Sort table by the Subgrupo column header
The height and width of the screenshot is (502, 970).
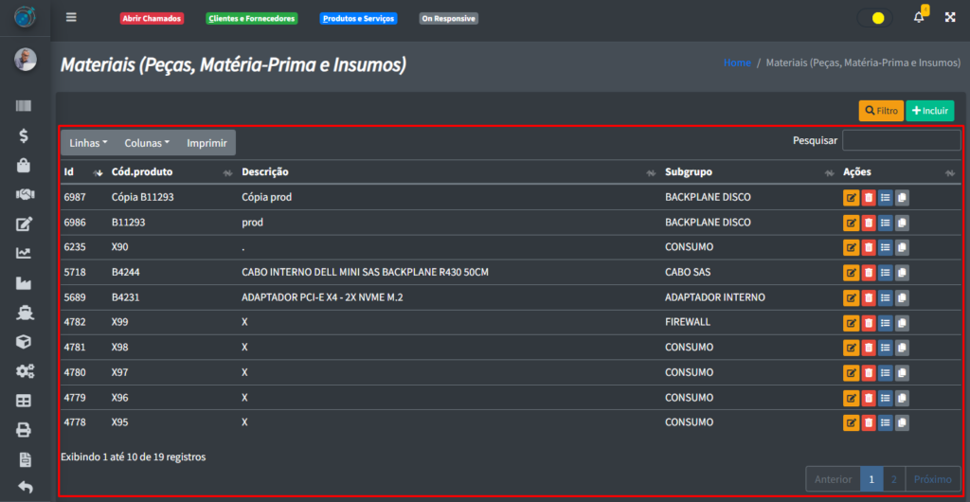689,172
